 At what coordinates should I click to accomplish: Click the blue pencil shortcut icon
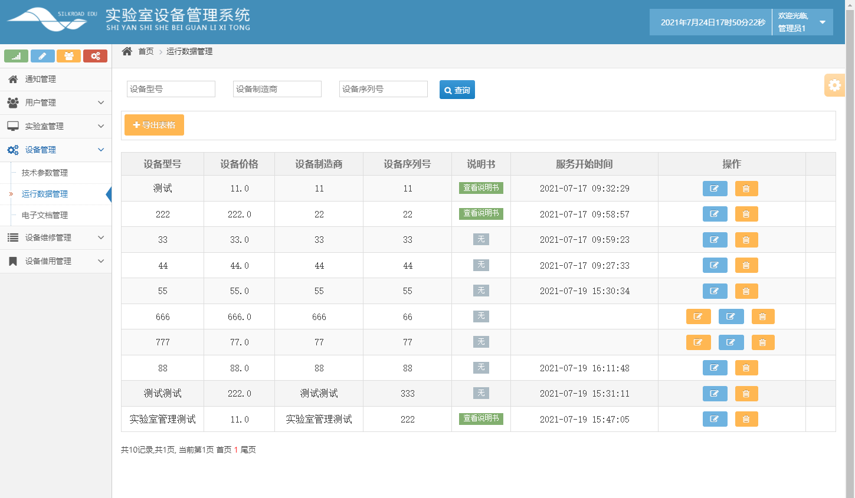coord(42,56)
